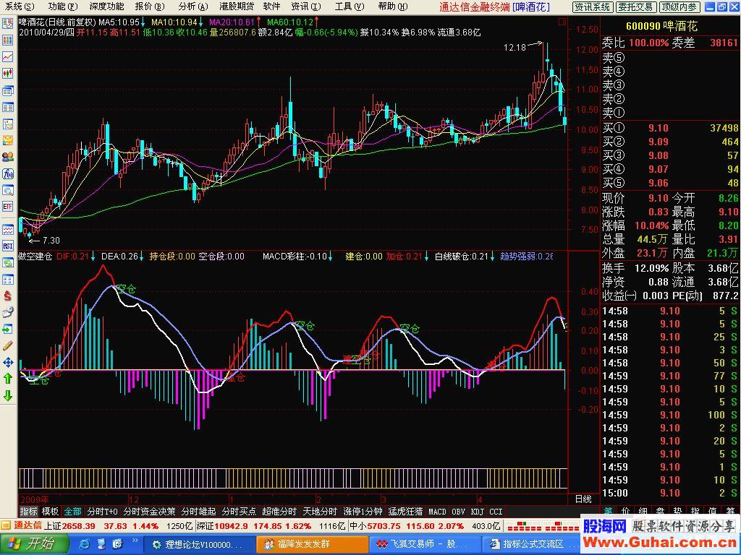
Task: Click the two-people users icon
Action: [x=7, y=157]
